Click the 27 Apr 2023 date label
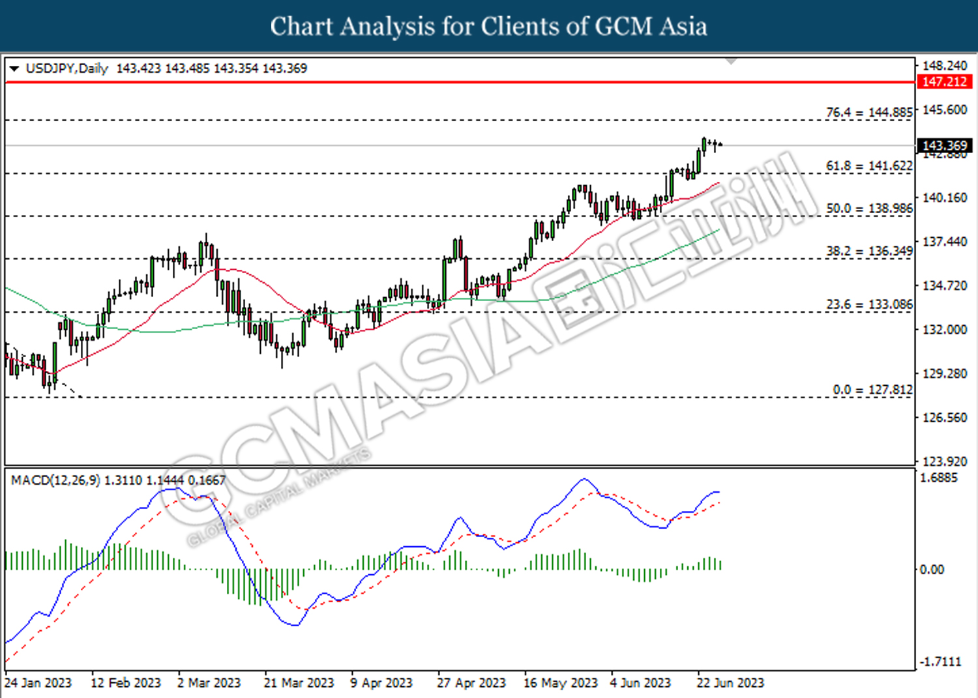Viewport: 978px width, 698px height. pyautogui.click(x=471, y=683)
